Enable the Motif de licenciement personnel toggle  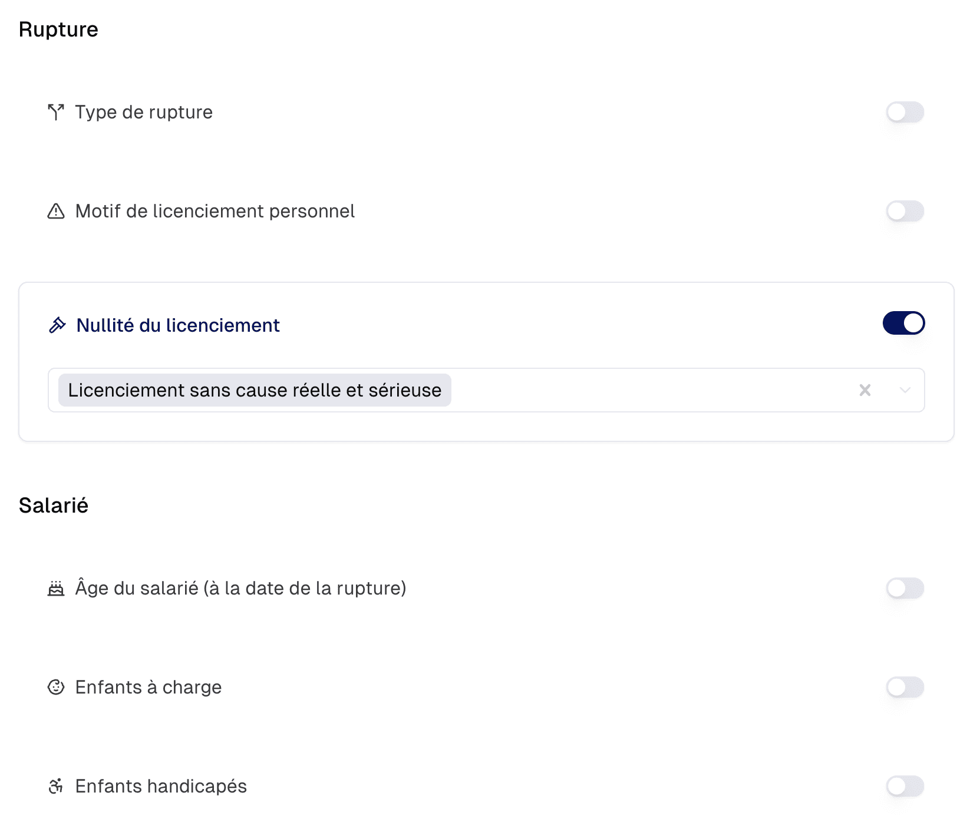(905, 211)
